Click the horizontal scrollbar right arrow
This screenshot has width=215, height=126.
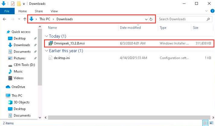tap(213, 118)
